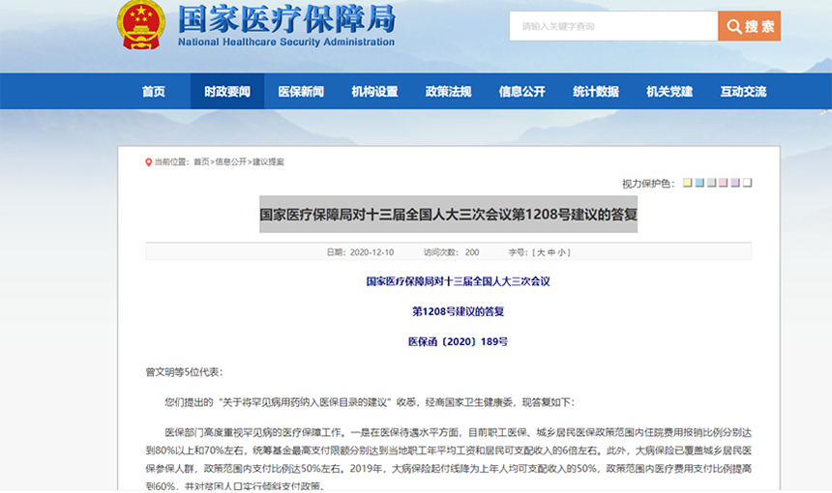Click the National Healthcare Security Administration title

pos(286,42)
